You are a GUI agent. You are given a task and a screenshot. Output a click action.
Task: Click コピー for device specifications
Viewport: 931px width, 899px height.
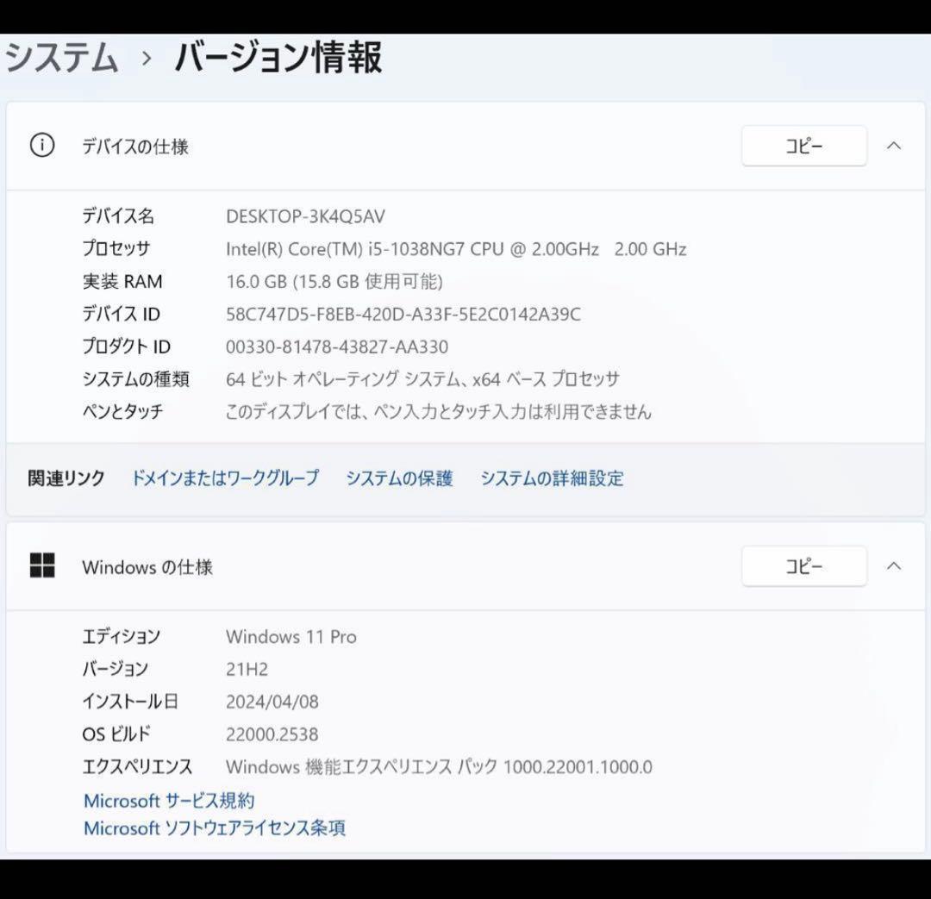point(803,146)
